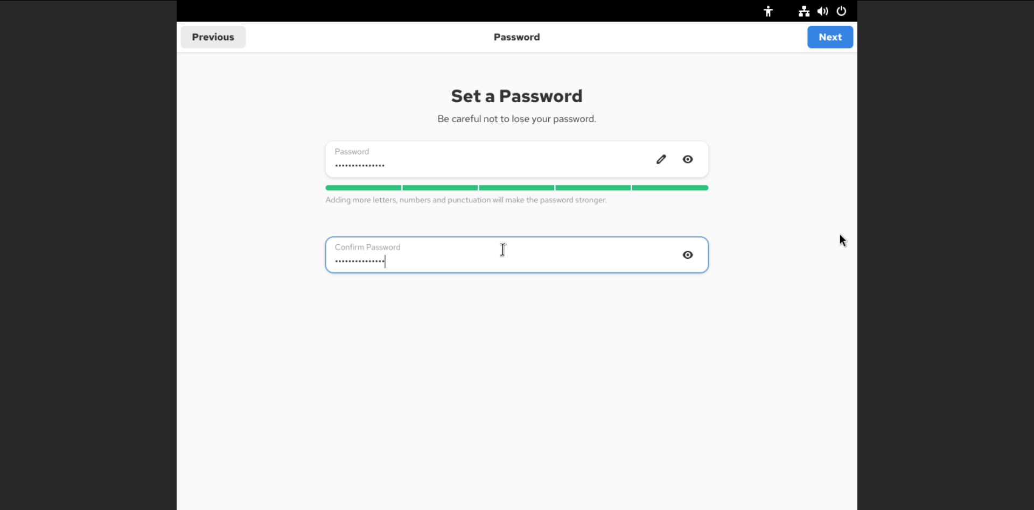Viewport: 1034px width, 510px height.
Task: Click the "Confirm Password" field label
Action: click(x=367, y=247)
